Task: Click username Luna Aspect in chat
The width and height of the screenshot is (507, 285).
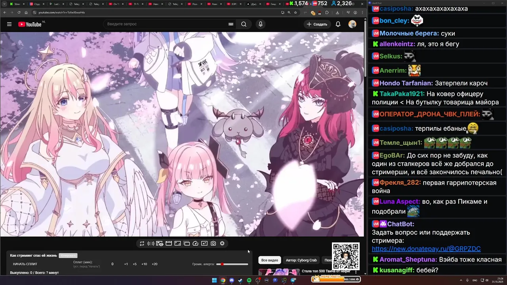Action: [399, 201]
